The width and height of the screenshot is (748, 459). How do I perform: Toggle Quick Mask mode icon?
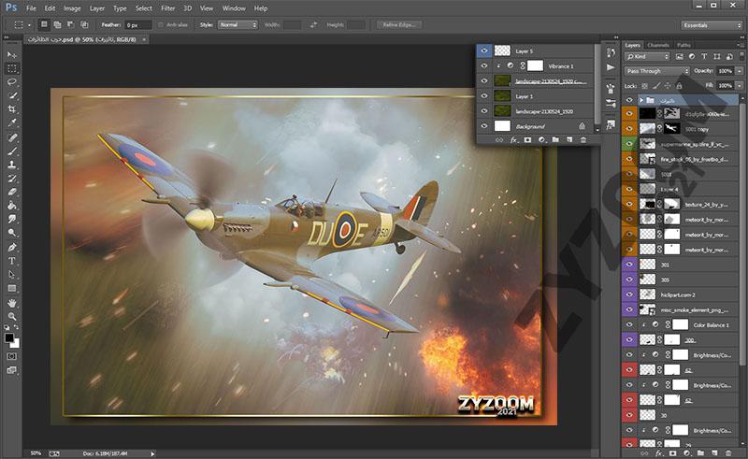click(12, 356)
